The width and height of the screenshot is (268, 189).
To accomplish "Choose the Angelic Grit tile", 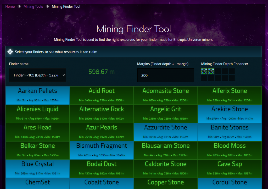I will [x=166, y=114].
